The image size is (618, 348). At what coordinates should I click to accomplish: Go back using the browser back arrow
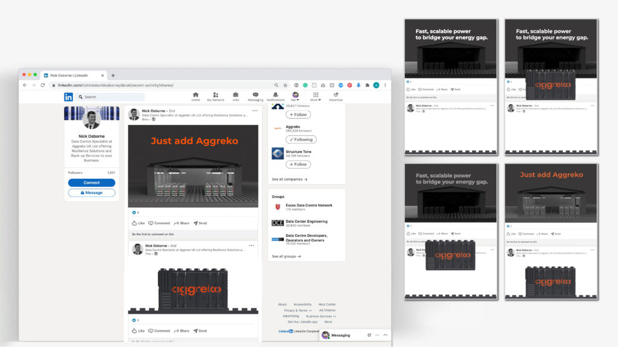coord(25,85)
